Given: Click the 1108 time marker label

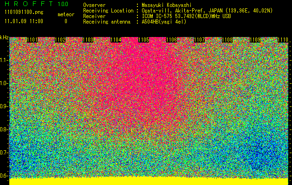Looking at the screenshot, I should 227,40.
